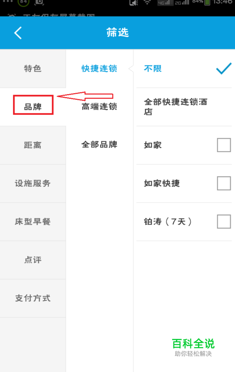Tap the 支付方式 filter category
This screenshot has width=235, height=372.
click(33, 298)
